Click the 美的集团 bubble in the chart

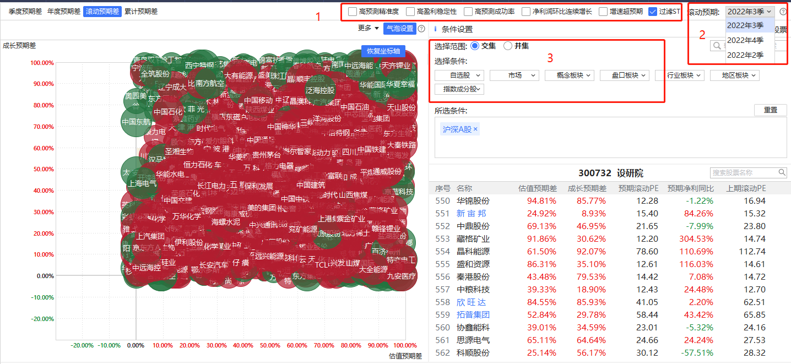262,208
